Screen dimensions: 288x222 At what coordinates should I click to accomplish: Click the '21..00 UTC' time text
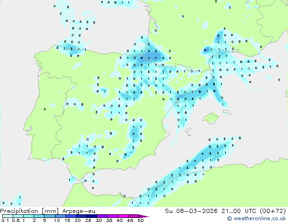[239, 211]
